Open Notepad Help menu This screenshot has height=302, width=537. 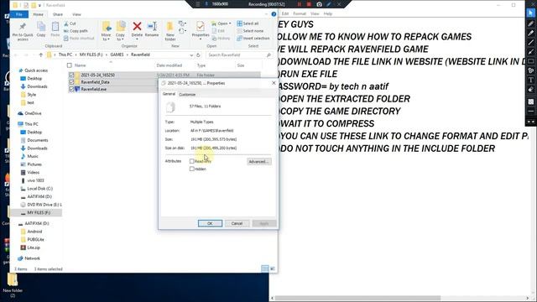point(328,13)
